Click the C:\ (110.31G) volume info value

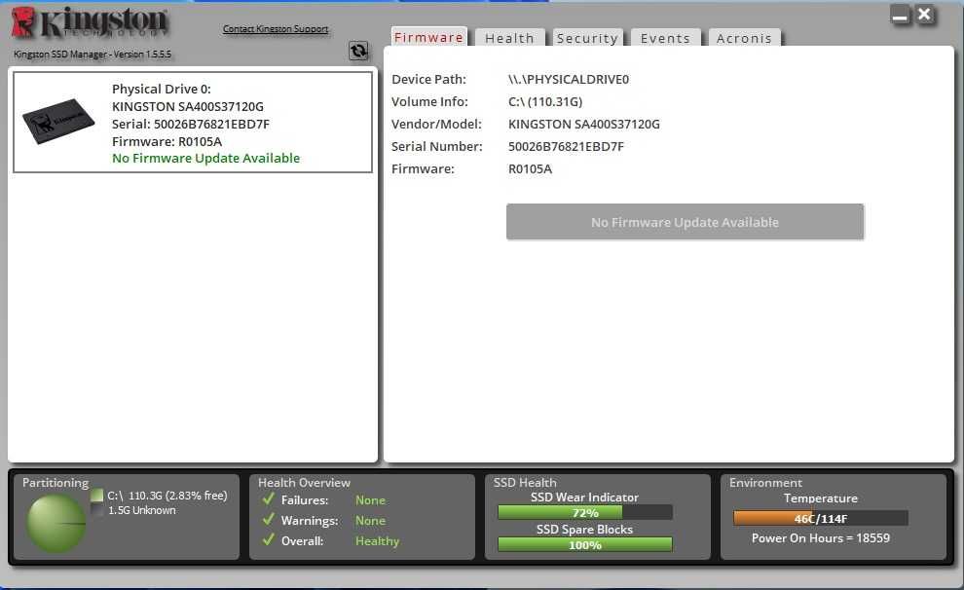[x=545, y=101]
